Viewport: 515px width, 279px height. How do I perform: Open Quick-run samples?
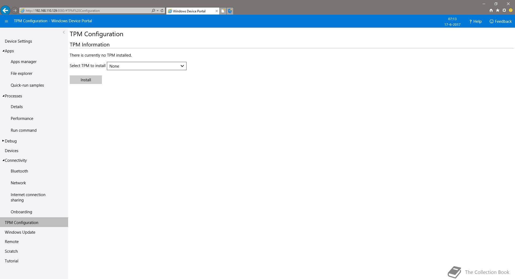[27, 85]
